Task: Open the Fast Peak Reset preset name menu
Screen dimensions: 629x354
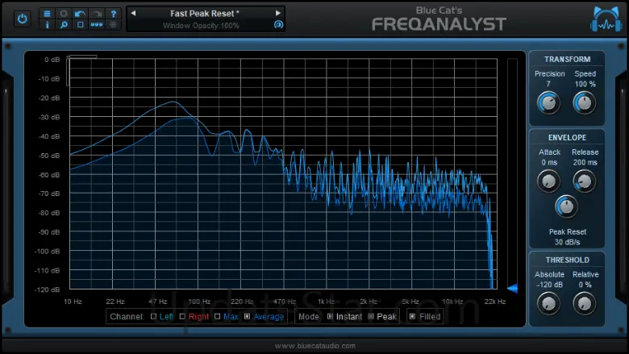Action: tap(205, 14)
